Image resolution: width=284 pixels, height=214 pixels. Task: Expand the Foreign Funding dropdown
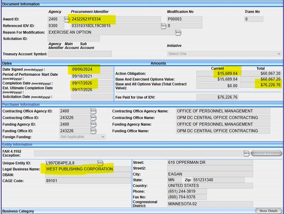82,137
